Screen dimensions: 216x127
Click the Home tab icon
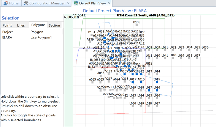tap(6, 3)
